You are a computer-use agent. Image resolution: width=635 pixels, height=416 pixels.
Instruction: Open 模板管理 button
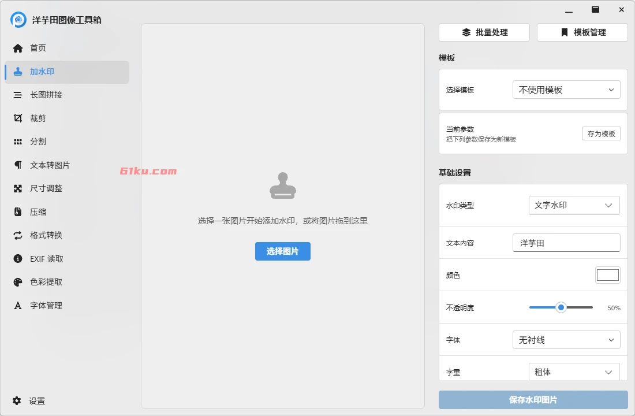pos(582,32)
